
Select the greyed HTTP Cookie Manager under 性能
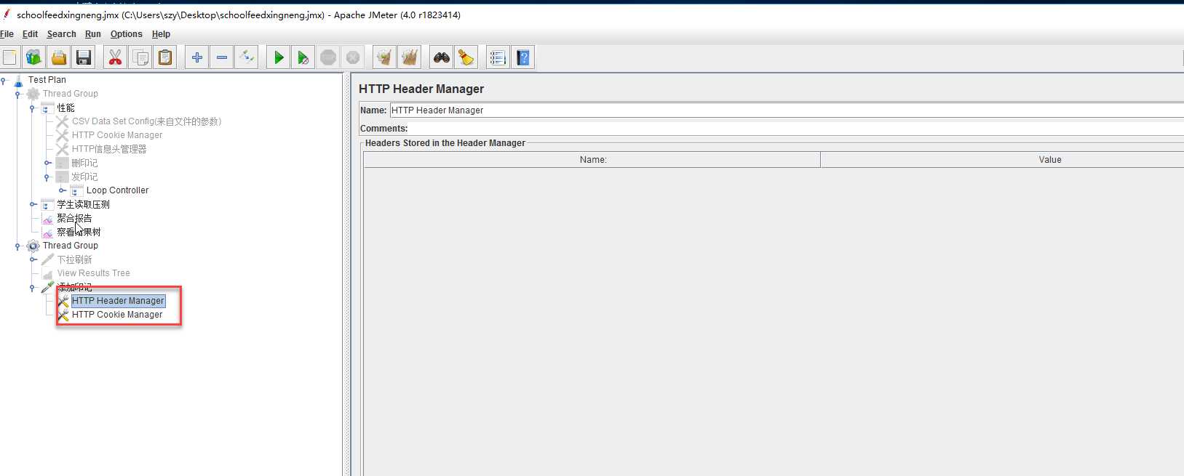point(116,135)
